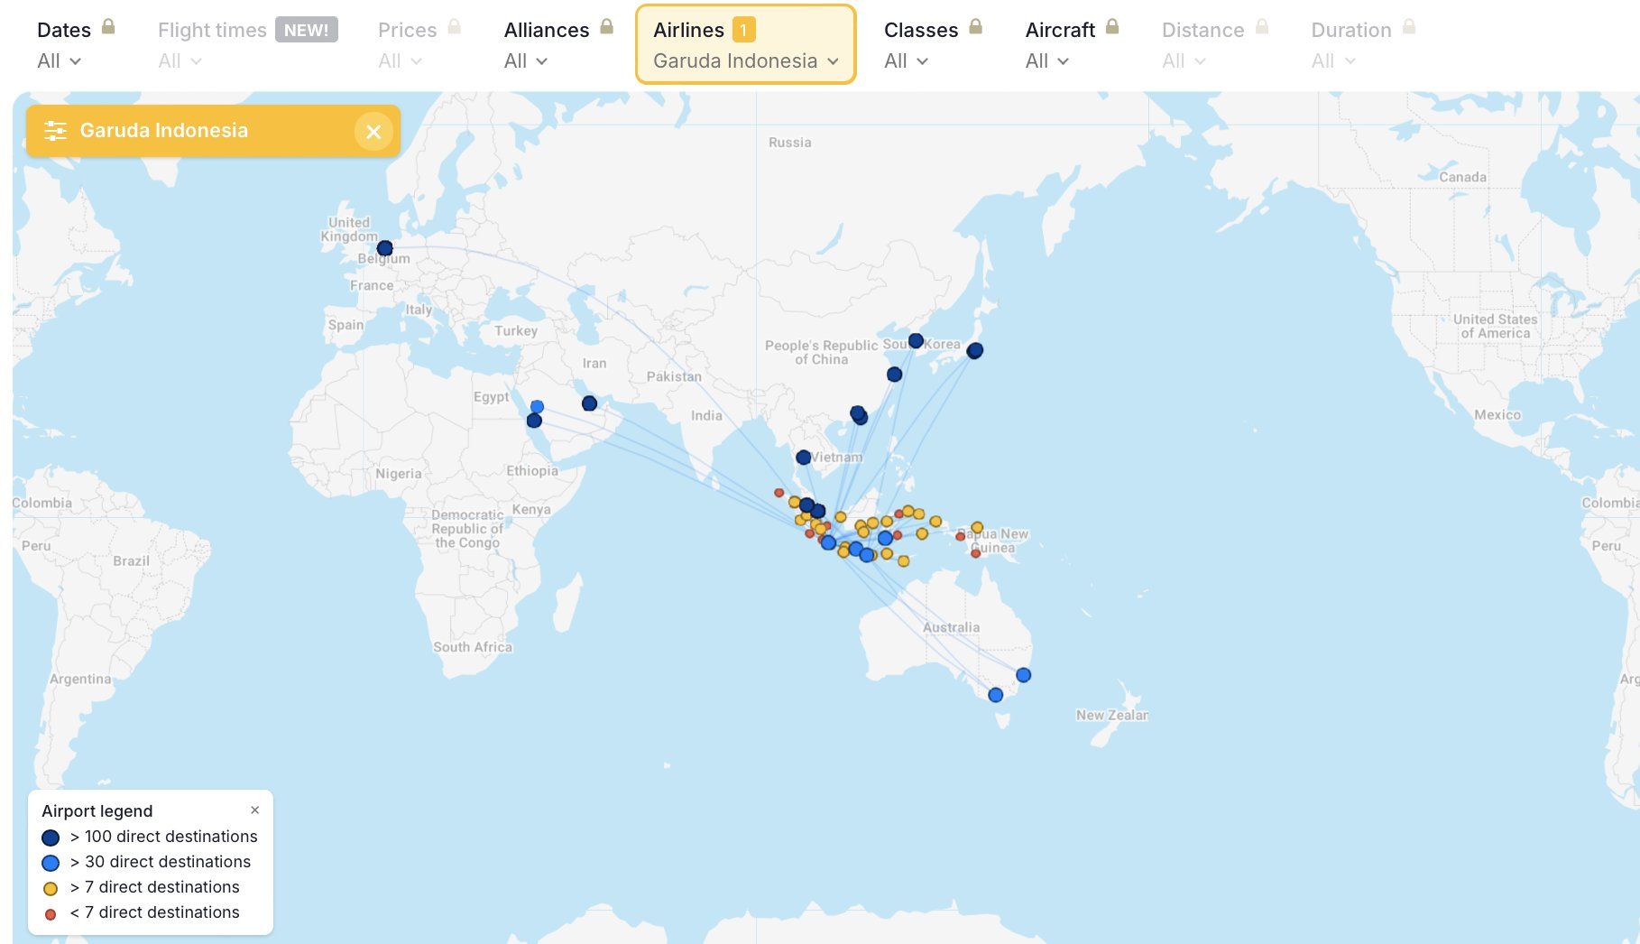Screen dimensions: 1640x944
Task: Click the Russia label on the map
Action: click(790, 143)
